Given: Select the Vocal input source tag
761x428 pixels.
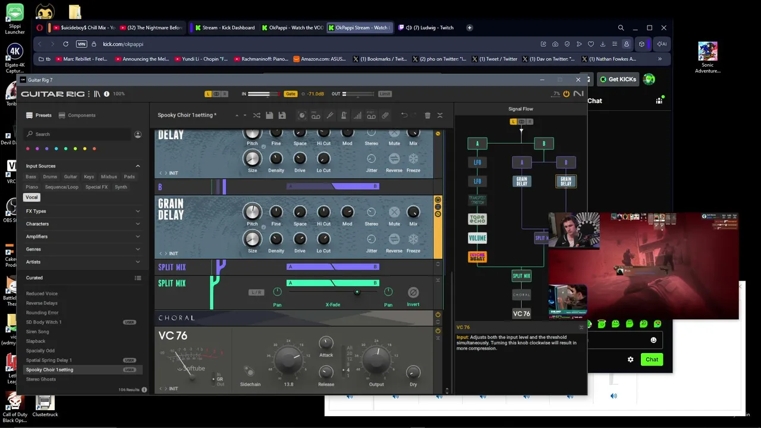Looking at the screenshot, I should pyautogui.click(x=32, y=197).
